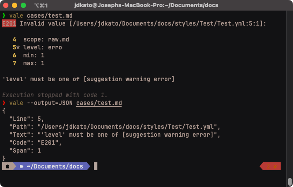Screen dimensions: 293x187
Task: Click the asterisk marker beside line 5
Action: [x=18, y=47]
